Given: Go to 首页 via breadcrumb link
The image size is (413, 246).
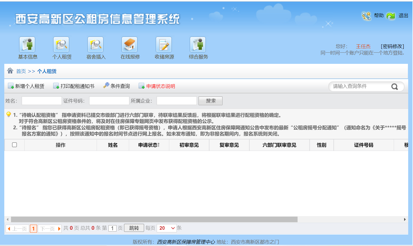Looking at the screenshot, I should [21, 71].
